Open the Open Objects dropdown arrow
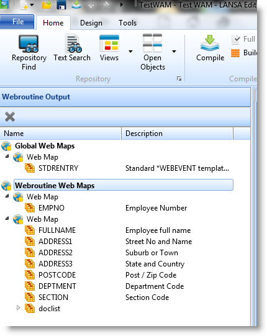The image size is (267, 336). 174,51
